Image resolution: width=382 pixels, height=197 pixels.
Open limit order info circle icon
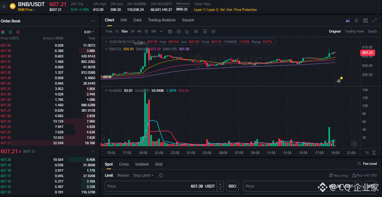(x=161, y=175)
